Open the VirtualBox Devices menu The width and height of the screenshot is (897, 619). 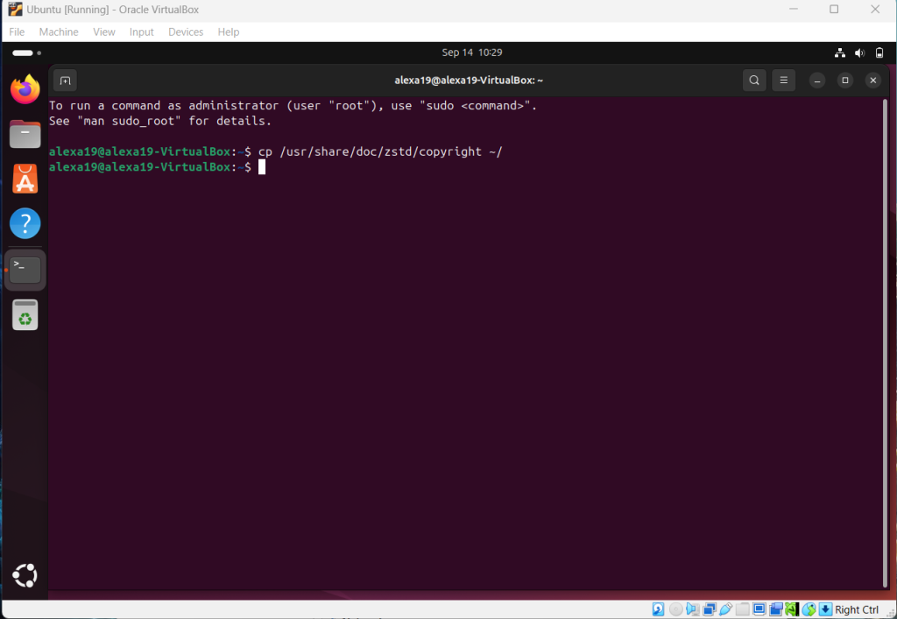click(x=186, y=32)
